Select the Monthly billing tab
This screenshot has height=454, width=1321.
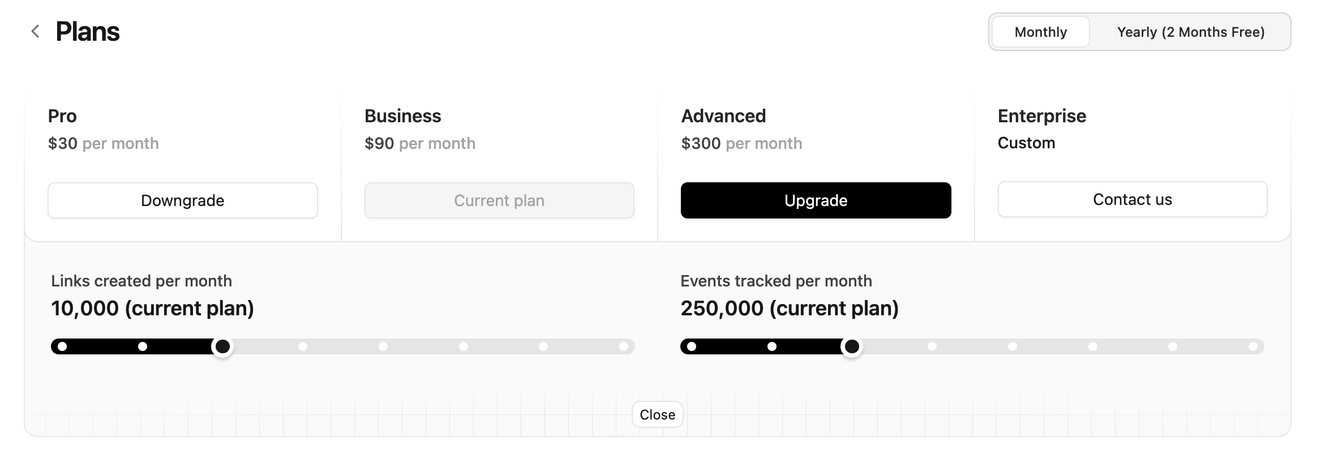(1040, 32)
